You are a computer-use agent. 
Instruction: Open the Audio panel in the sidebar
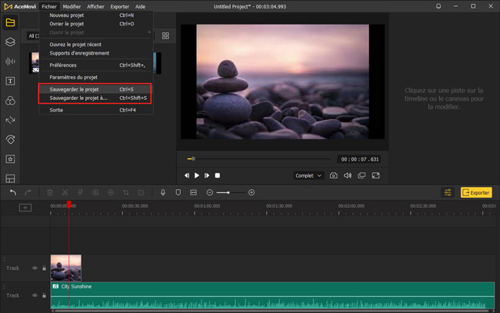click(x=11, y=62)
